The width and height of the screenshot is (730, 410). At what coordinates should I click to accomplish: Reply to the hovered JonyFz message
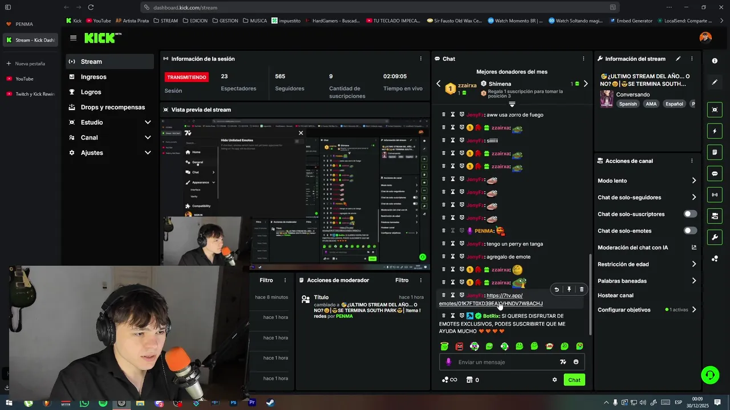point(557,289)
